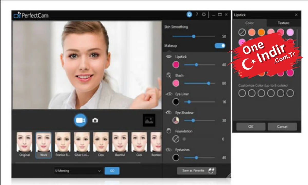Adjust the Blush intensity slider
The height and width of the screenshot is (185, 308).
(x=199, y=83)
